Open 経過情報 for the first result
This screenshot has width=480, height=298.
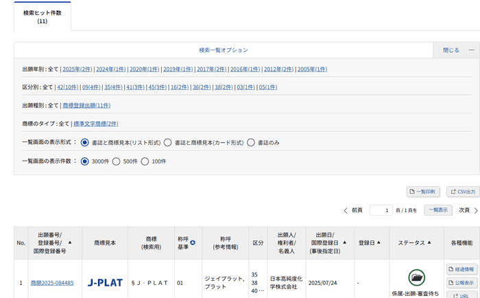tap(461, 269)
